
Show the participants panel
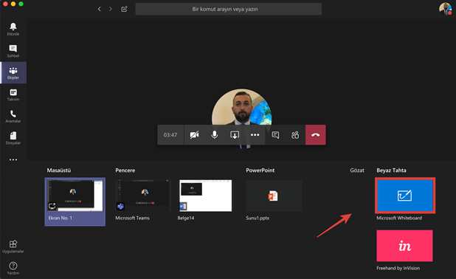295,134
